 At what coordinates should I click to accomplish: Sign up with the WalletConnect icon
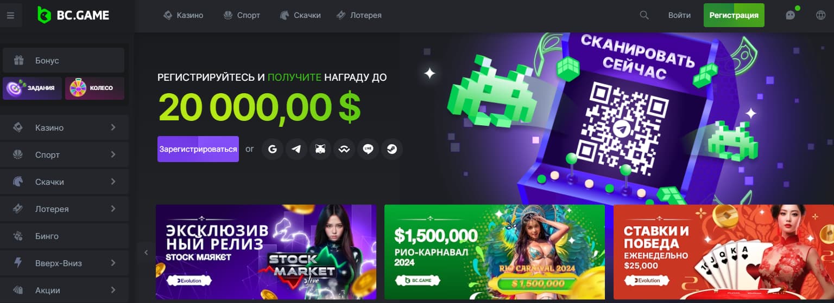click(344, 149)
